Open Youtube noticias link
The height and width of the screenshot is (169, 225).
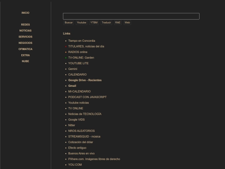coord(78,103)
